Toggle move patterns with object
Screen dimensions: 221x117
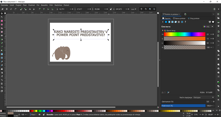click(154, 9)
